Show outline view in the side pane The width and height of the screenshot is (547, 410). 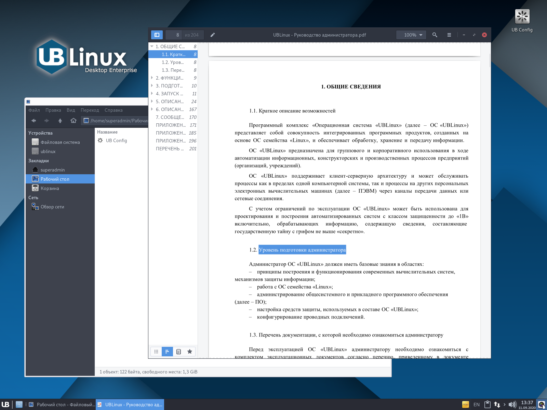[167, 352]
